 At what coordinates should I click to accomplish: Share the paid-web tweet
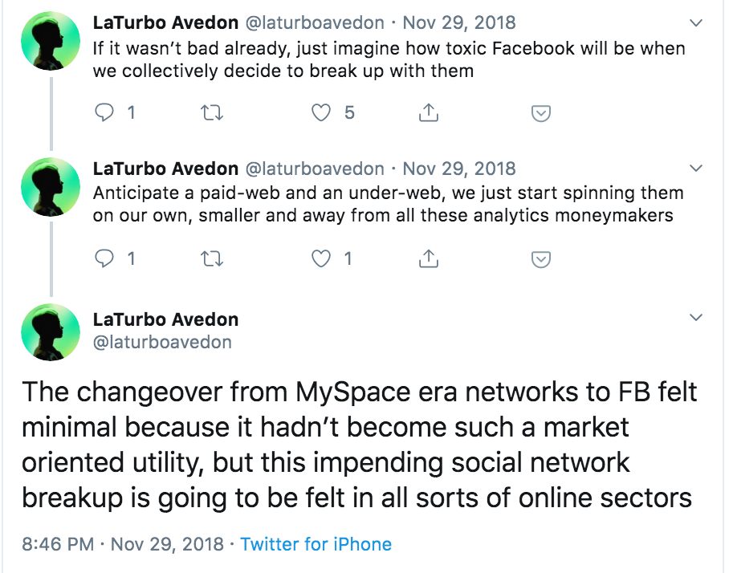(428, 258)
